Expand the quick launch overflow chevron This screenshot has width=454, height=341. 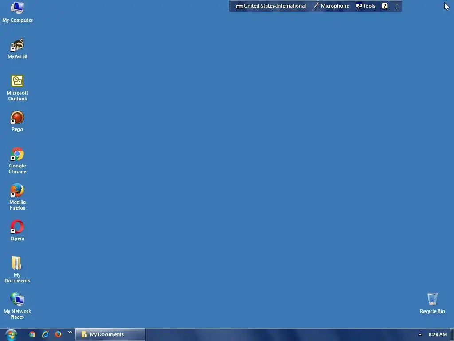pyautogui.click(x=70, y=332)
